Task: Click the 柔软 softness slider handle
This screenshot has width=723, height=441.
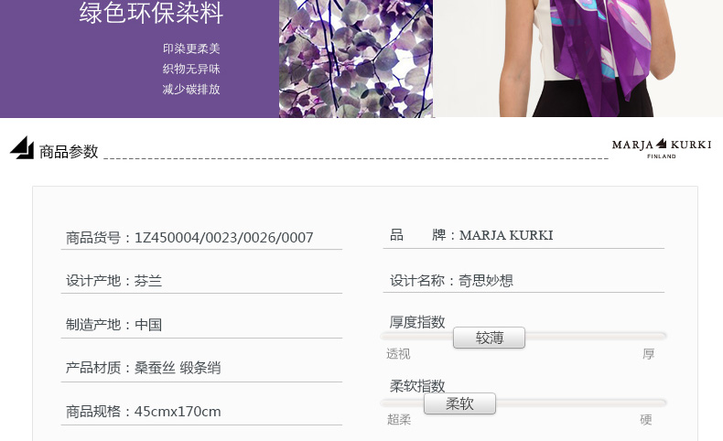Action: click(x=459, y=403)
